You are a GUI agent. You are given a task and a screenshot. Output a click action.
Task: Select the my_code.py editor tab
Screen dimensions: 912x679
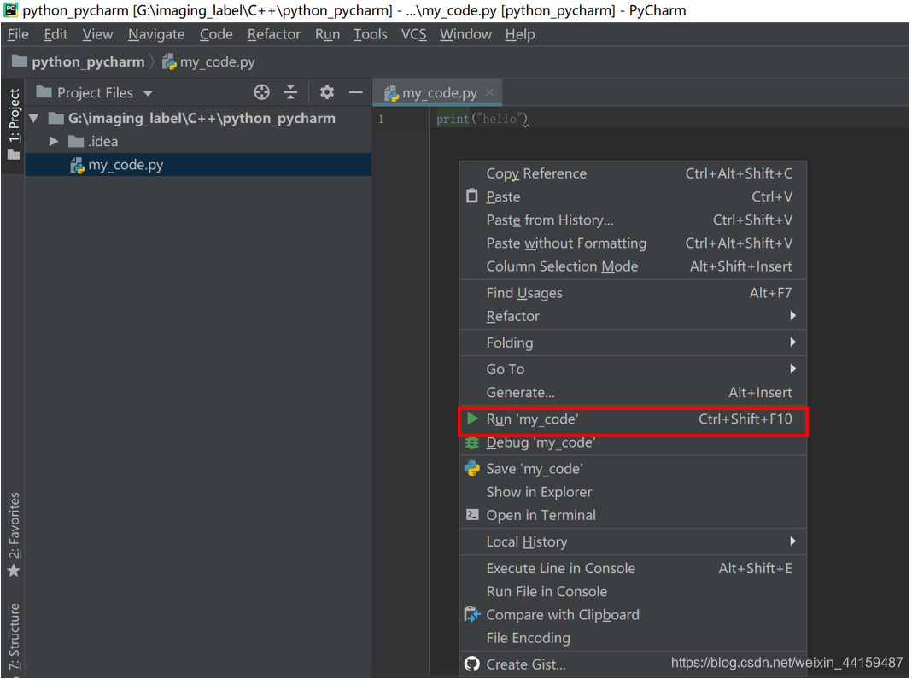(x=439, y=92)
